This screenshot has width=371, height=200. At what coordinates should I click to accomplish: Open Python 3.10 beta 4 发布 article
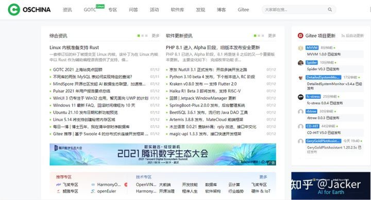point(212,77)
